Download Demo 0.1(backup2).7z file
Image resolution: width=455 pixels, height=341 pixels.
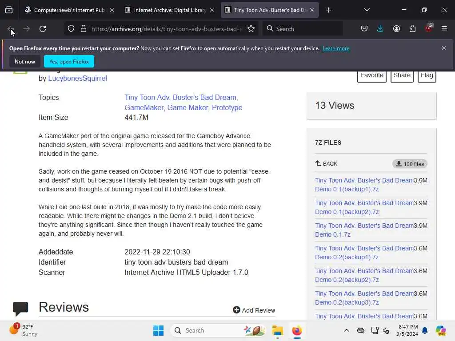364,207
